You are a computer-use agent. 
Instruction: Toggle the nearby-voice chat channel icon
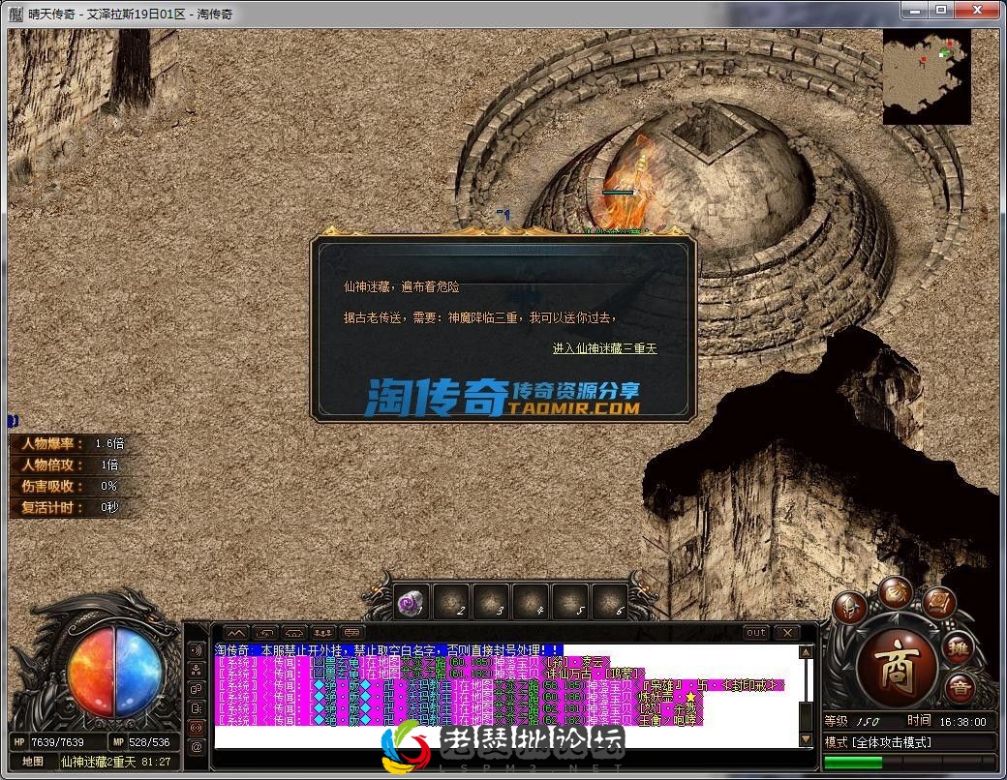[197, 650]
